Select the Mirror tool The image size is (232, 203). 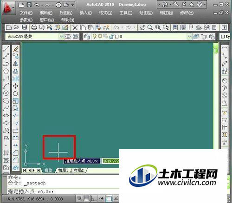coord(15,64)
